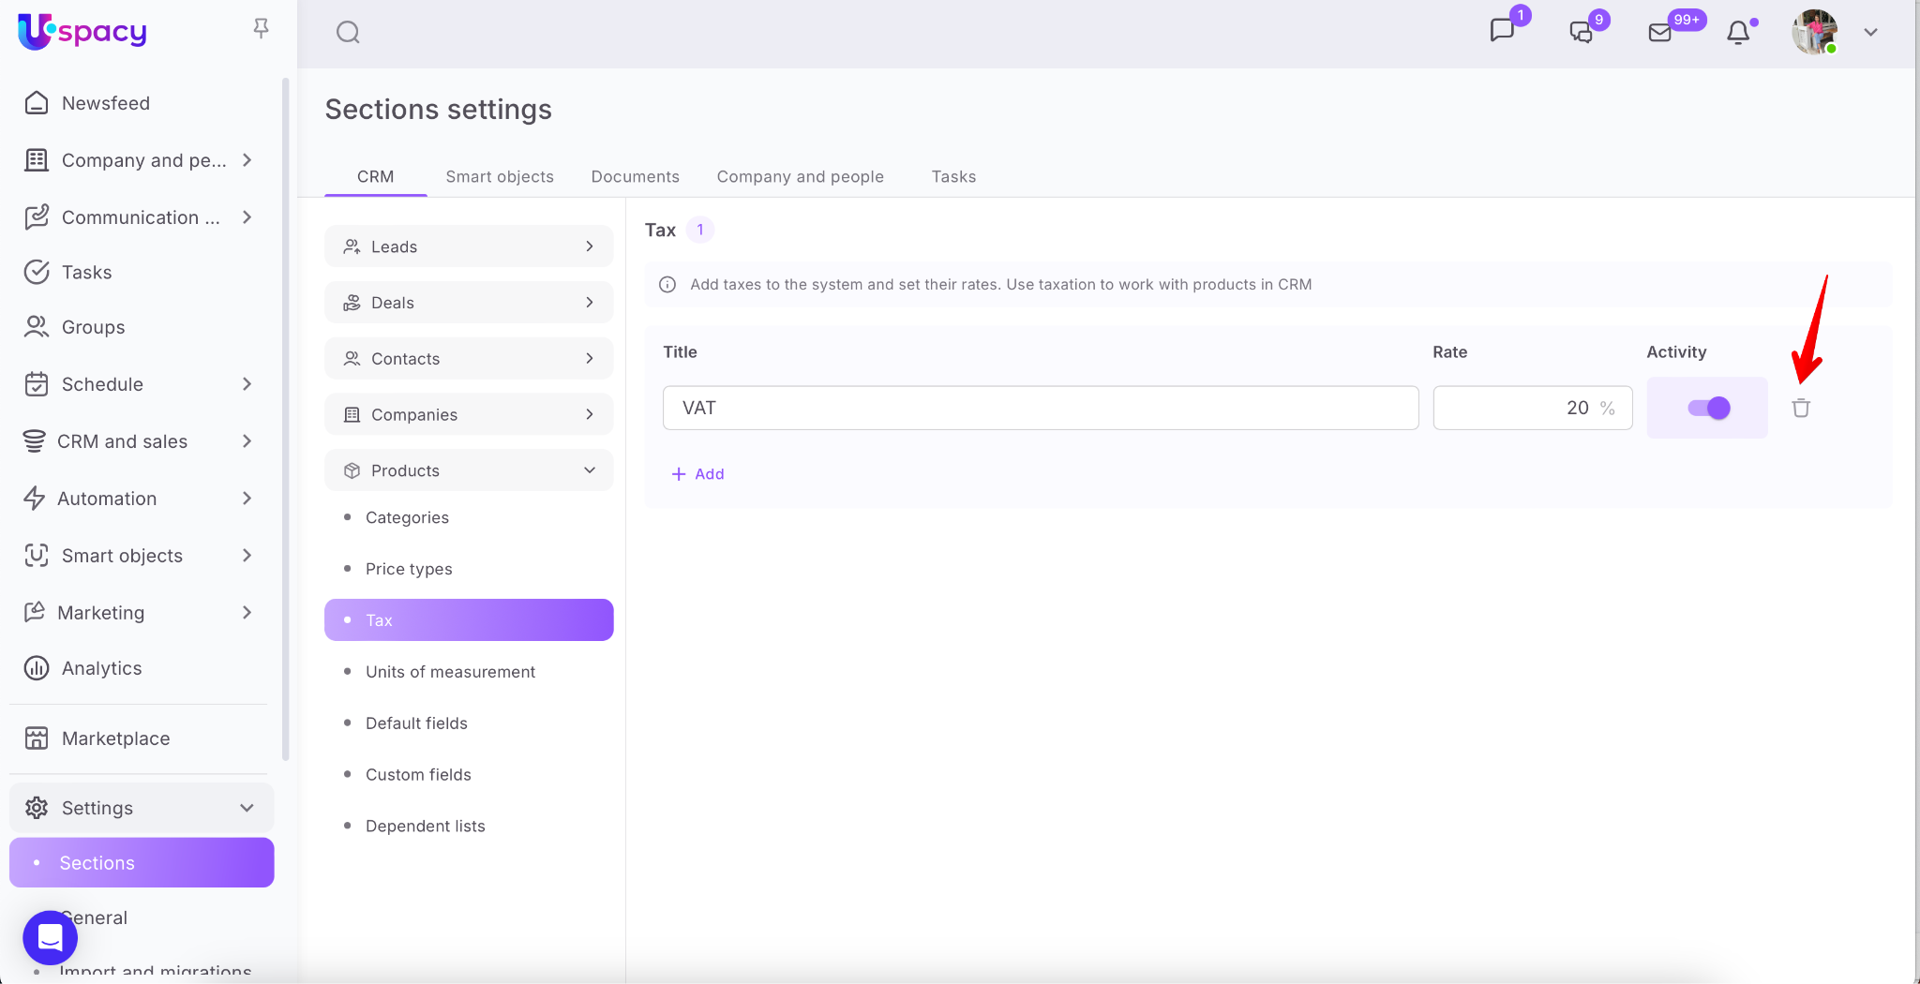The image size is (1920, 984).
Task: Click the Uspacy logo
Action: [x=82, y=32]
